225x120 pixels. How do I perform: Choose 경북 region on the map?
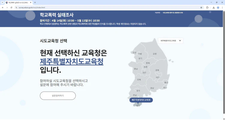pos(157,70)
